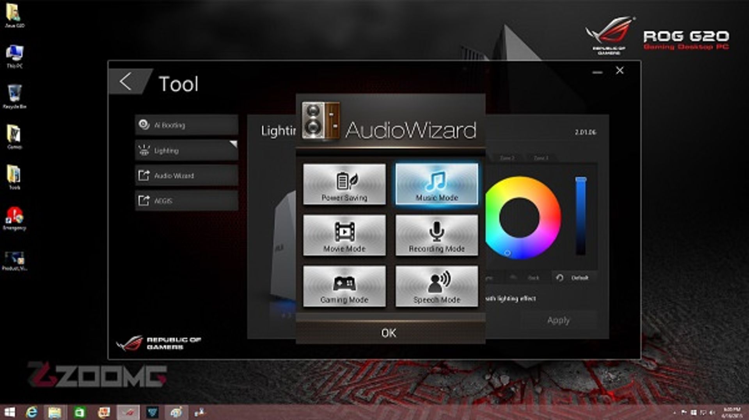Open the blue shield taskbar icon

point(152,412)
